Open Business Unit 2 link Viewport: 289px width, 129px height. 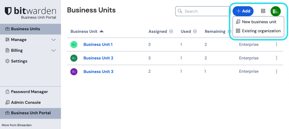pos(98,58)
